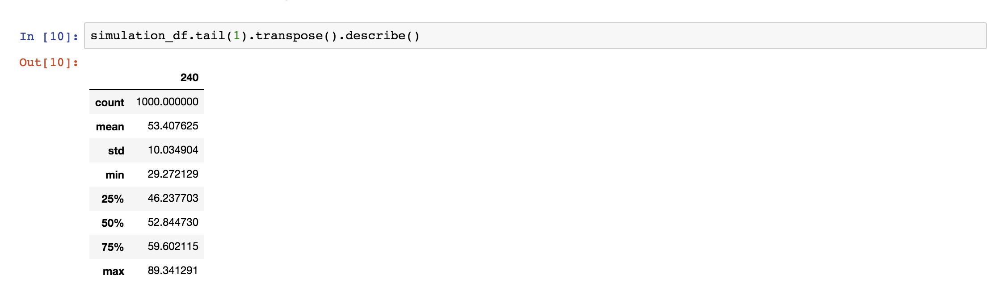
Task: Click the mean row label
Action: [110, 127]
